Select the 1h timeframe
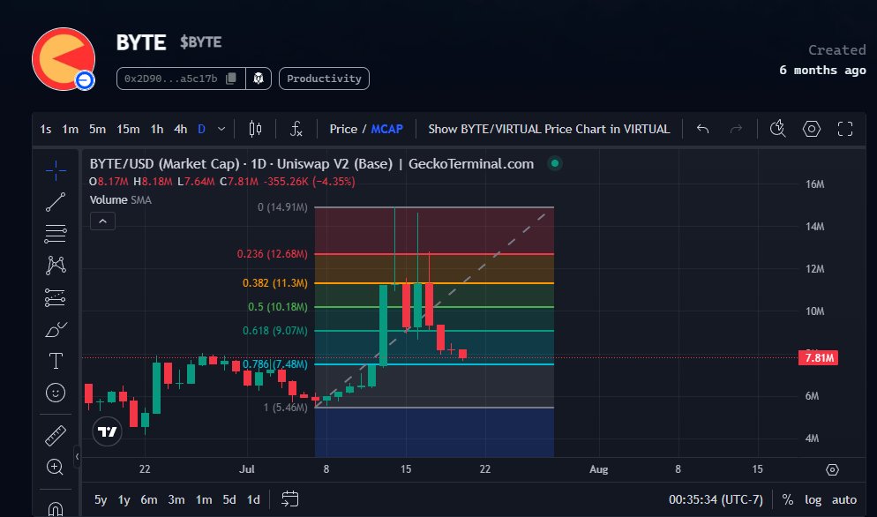 (157, 129)
